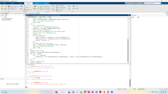The width and height of the screenshot is (168, 94).
Task: Click the plus to add editor tab
Action: pyautogui.click(x=50, y=17)
